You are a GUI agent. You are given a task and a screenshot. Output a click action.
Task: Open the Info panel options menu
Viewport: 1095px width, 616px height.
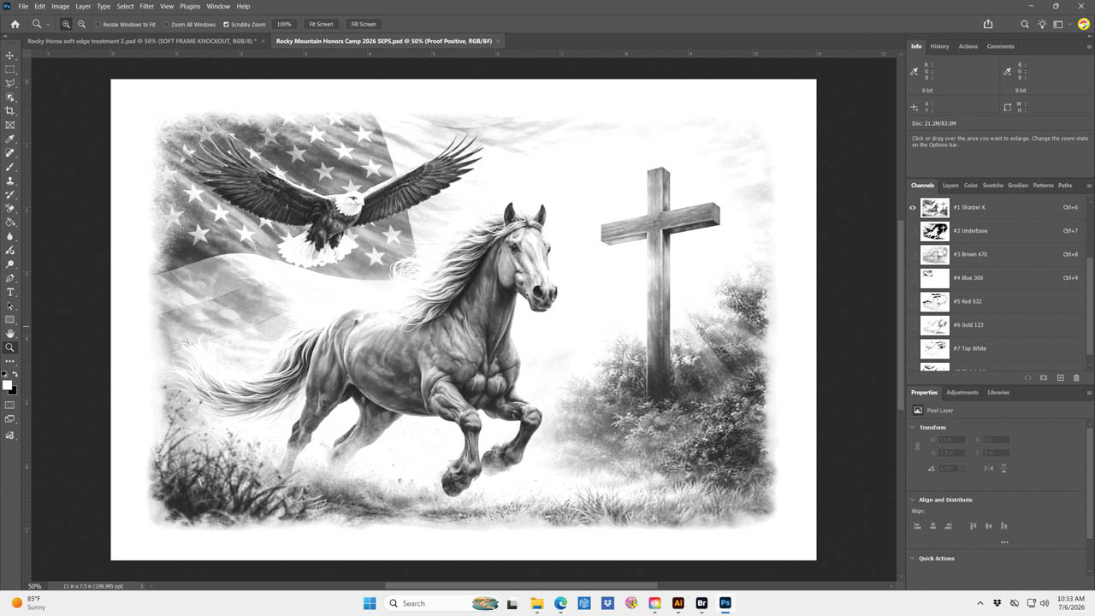click(x=1089, y=46)
